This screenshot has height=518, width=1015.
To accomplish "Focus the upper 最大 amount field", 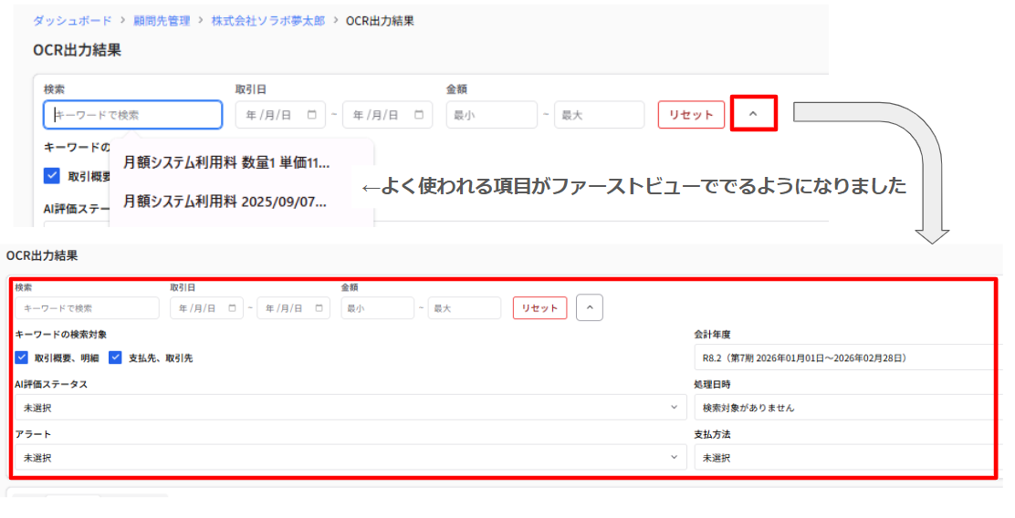I will (600, 115).
